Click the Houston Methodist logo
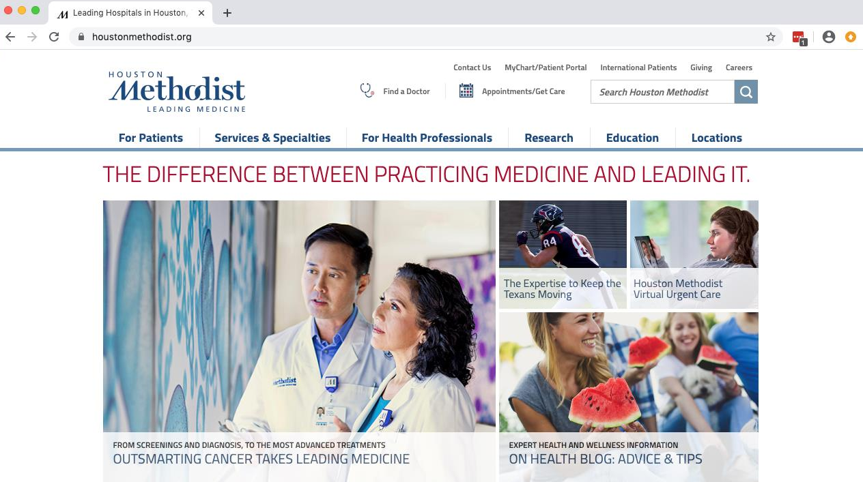The height and width of the screenshot is (482, 863). point(177,91)
